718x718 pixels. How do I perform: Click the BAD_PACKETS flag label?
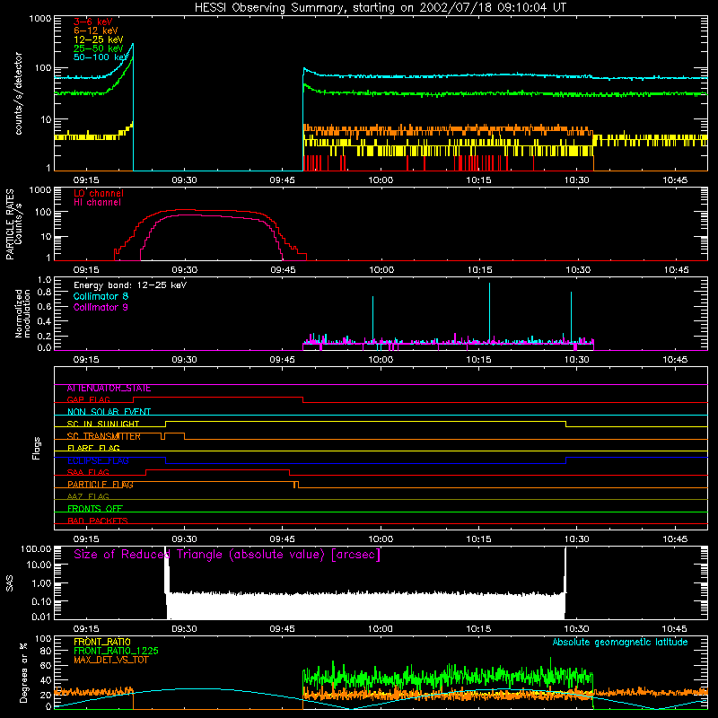point(98,521)
